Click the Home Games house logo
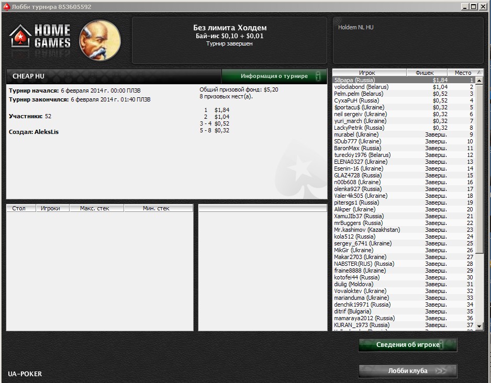This screenshot has height=383, width=491. point(20,36)
